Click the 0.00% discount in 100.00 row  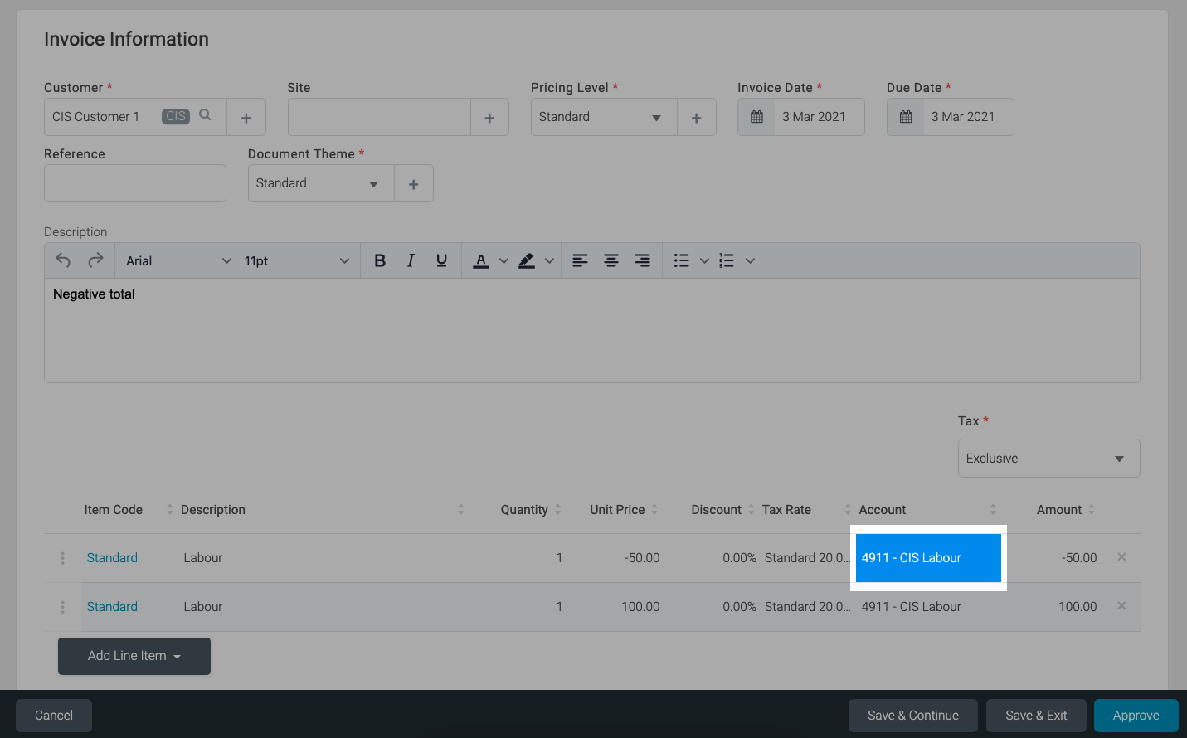(x=739, y=607)
